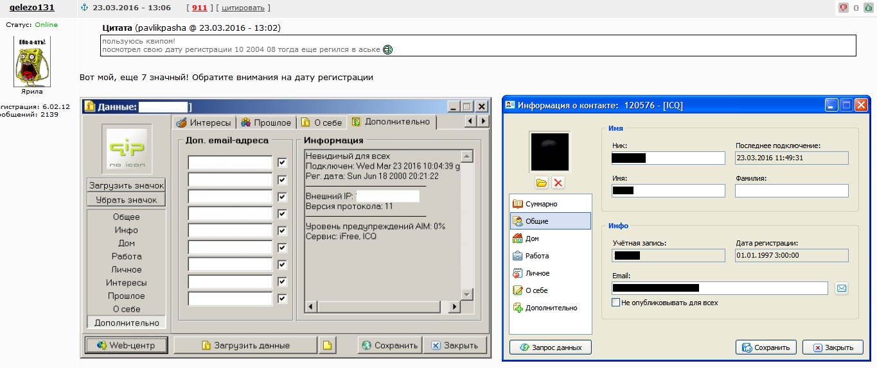Select Личное in the contact info list
Viewport: 877px width, 368px height.
(x=550, y=273)
